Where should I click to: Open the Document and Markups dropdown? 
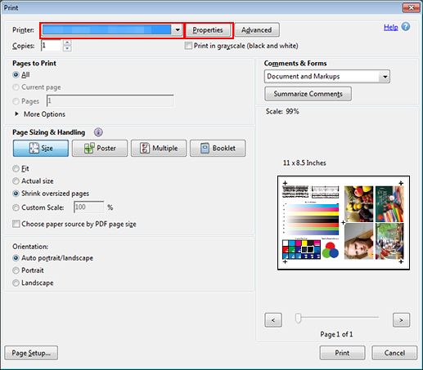327,77
